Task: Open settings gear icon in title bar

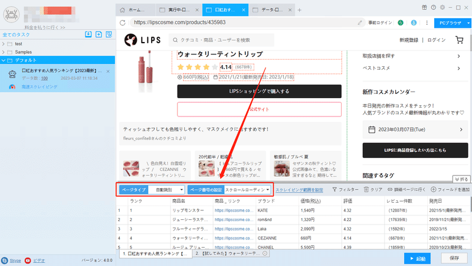Action: [442, 8]
